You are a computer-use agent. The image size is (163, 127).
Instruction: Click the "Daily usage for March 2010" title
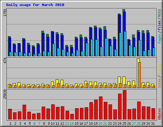(x=35, y=5)
